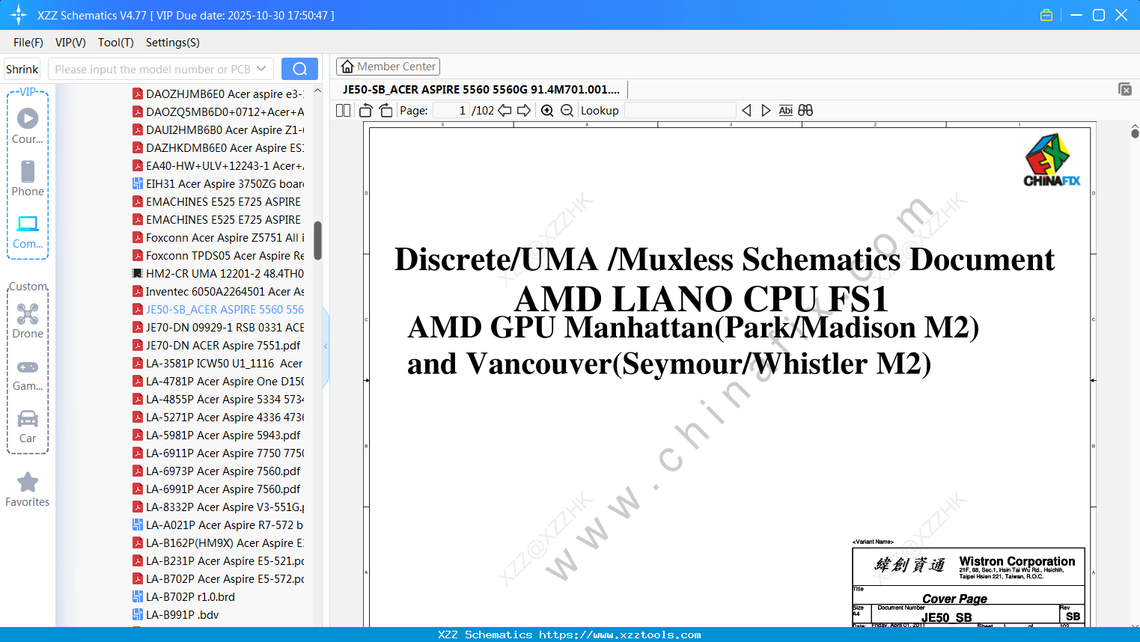Open HM2-CR UMA 12201-2 file

pos(219,273)
